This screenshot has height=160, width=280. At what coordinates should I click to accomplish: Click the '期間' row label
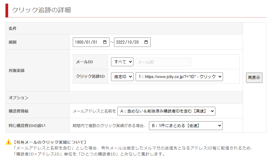click(x=12, y=42)
